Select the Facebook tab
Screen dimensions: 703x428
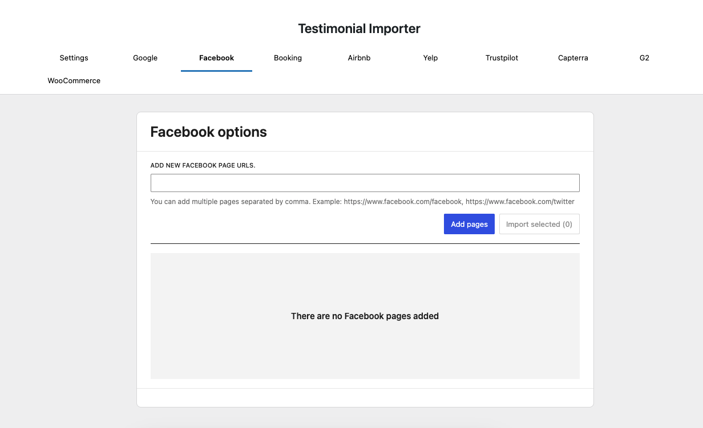click(216, 58)
